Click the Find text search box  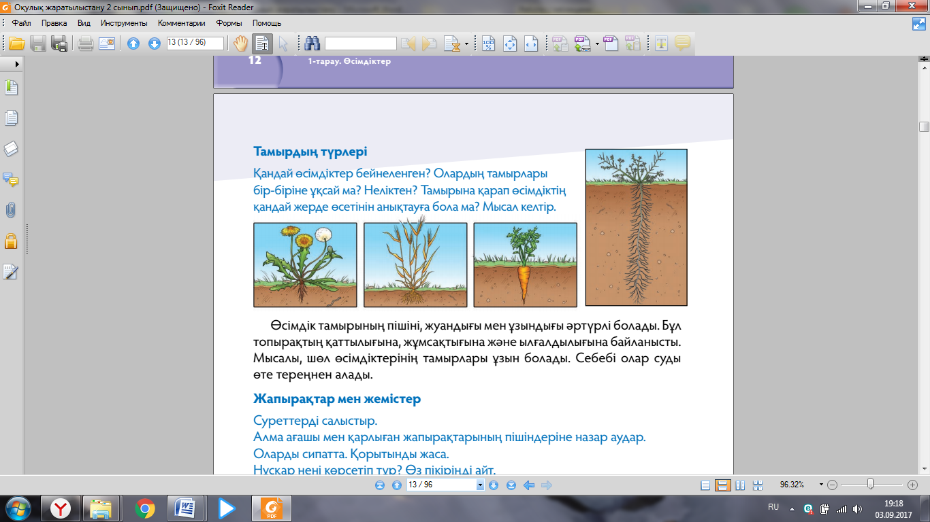point(361,43)
